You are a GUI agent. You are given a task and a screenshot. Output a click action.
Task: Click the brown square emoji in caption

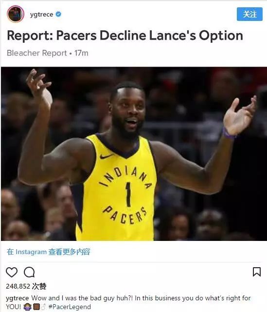click(36, 307)
